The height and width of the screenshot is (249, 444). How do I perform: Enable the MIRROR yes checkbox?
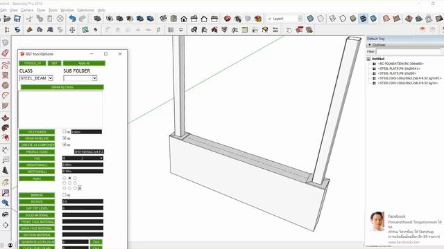pyautogui.click(x=65, y=195)
